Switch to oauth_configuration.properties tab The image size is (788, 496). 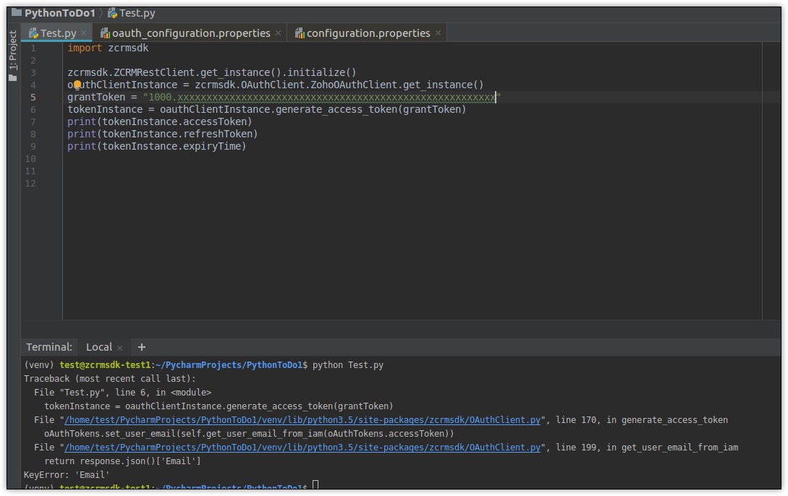191,33
